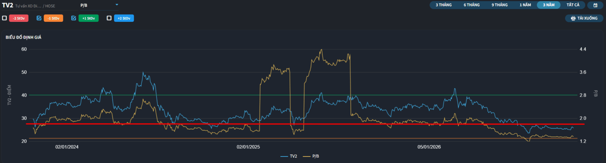Select the 1 NĂM time range
The image size is (606, 163).
[x=525, y=5]
